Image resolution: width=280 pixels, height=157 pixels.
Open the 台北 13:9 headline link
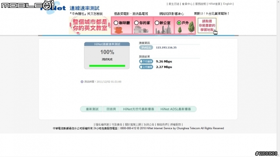pos(211,14)
